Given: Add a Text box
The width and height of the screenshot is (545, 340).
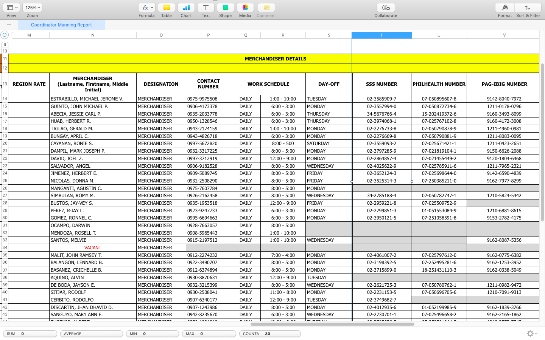Looking at the screenshot, I should point(206,8).
